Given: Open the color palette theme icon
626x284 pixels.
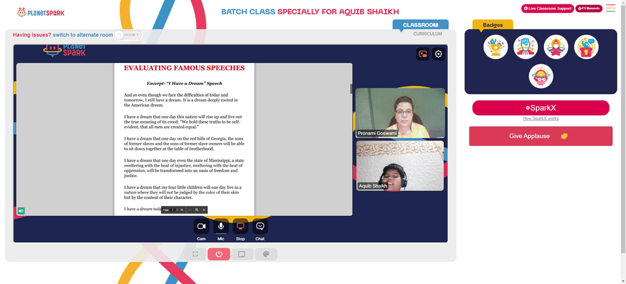Looking at the screenshot, I should (266, 254).
